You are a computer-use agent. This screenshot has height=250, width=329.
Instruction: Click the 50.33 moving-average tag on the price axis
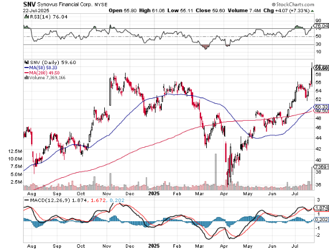(x=322, y=107)
